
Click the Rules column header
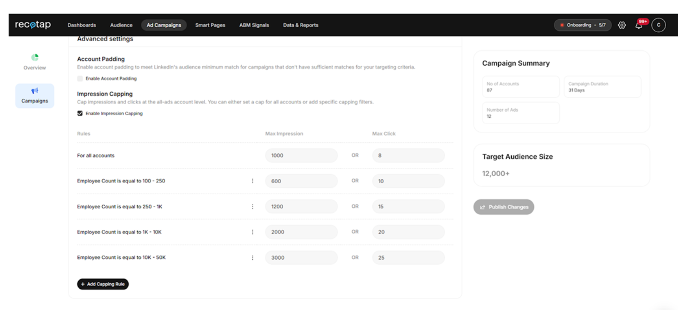pyautogui.click(x=84, y=134)
